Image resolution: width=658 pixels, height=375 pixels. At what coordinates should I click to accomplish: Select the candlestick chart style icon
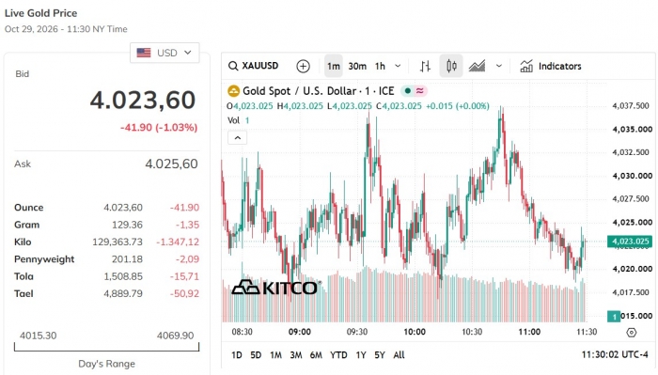click(x=451, y=66)
